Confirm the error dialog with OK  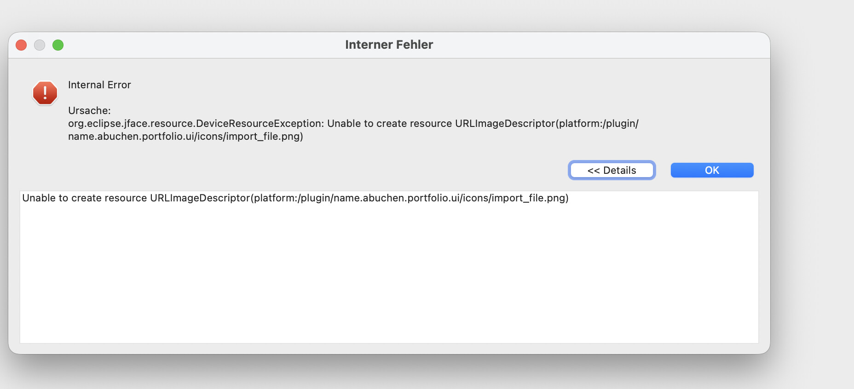coord(712,170)
